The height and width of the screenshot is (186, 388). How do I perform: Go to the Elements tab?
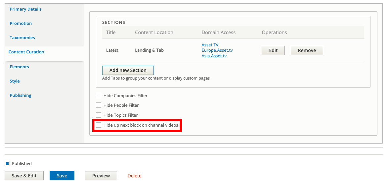(19, 67)
